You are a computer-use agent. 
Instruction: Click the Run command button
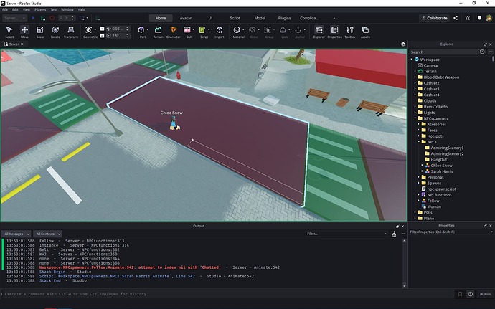(x=485, y=294)
